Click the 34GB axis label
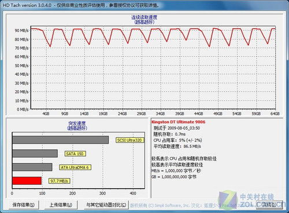Image resolution: width=289 pixels, height=213 pixels. pos(160,113)
